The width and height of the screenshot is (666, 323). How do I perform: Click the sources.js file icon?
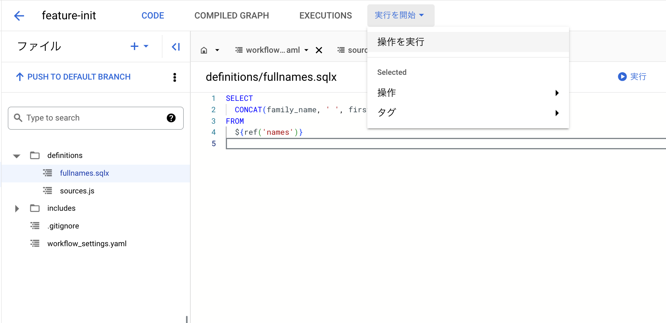(47, 191)
